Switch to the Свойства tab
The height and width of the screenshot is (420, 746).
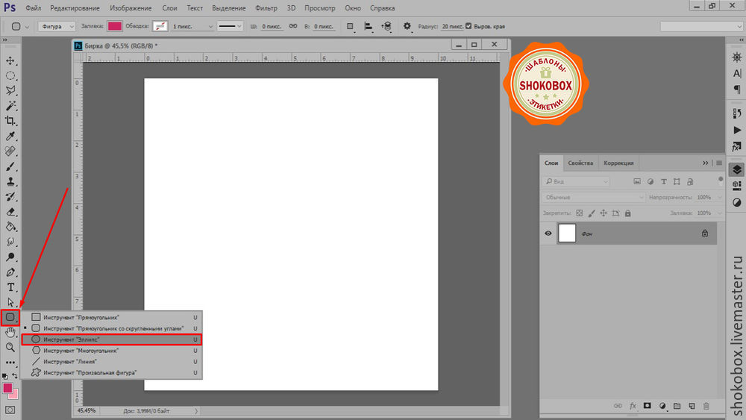[x=580, y=163]
